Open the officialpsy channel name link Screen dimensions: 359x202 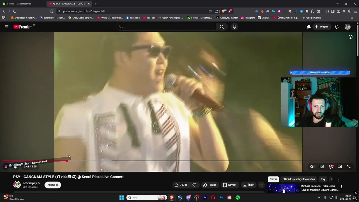pos(30,183)
